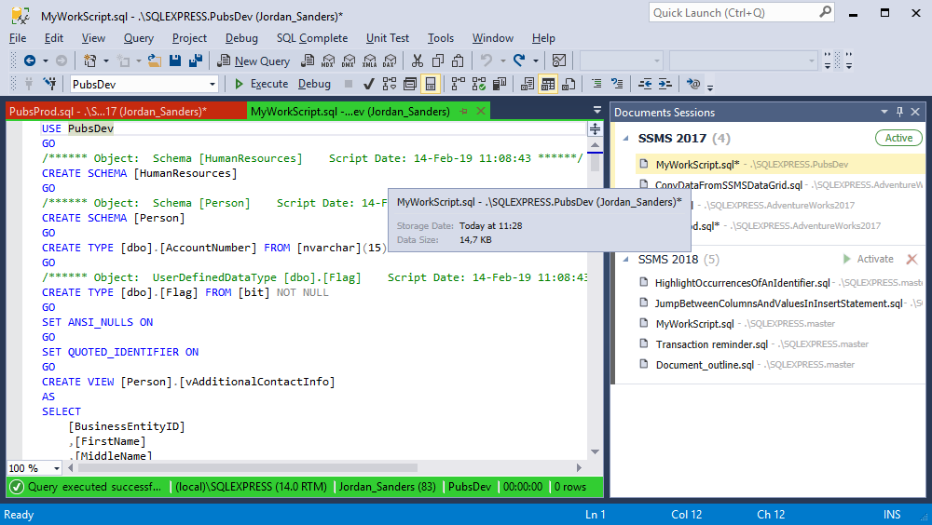932x525 pixels.
Task: Toggle IntelliSense Enabled button
Action: pos(431,85)
